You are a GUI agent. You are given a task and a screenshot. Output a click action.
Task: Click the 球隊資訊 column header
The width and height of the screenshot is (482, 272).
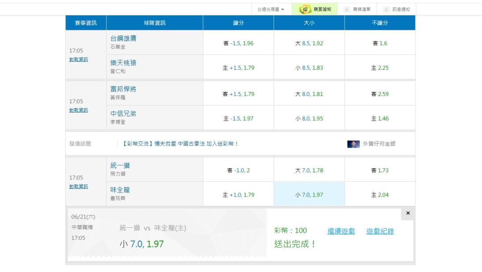click(x=154, y=23)
